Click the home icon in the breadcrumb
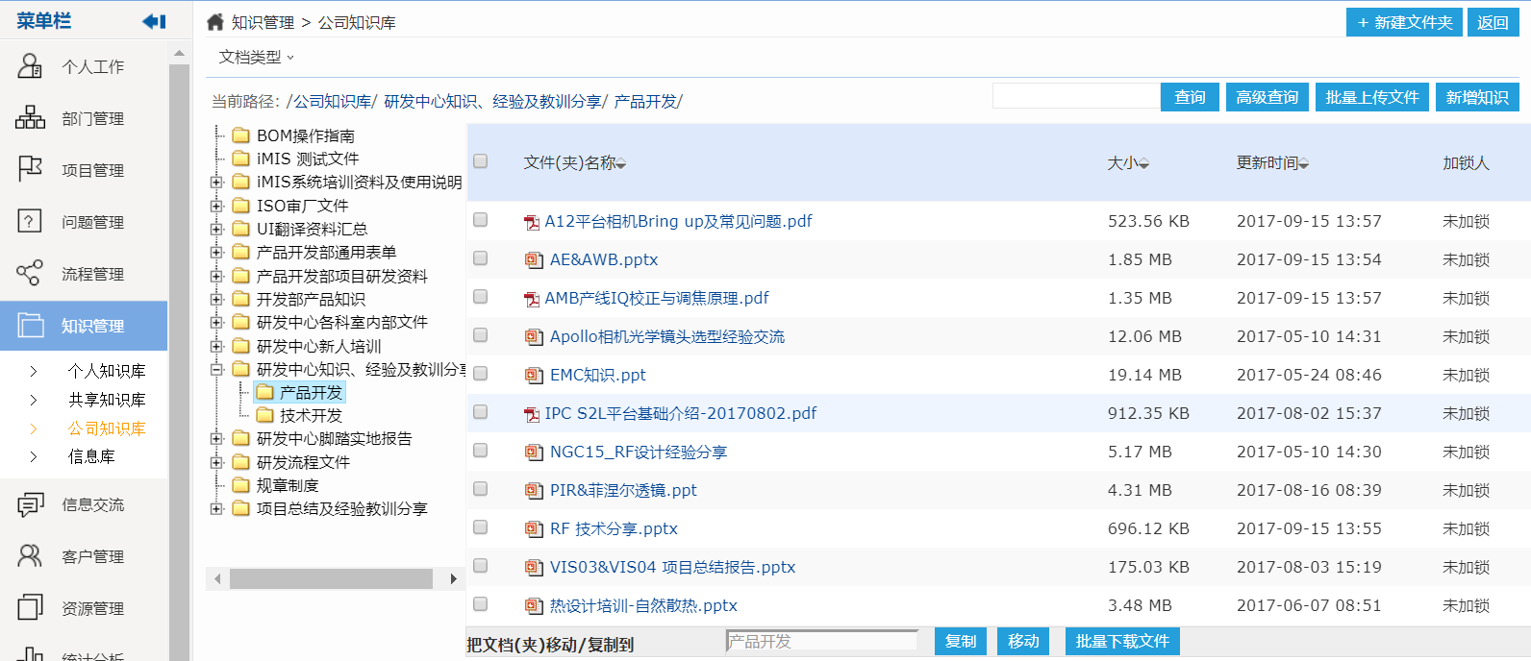The height and width of the screenshot is (661, 1531). 215,22
